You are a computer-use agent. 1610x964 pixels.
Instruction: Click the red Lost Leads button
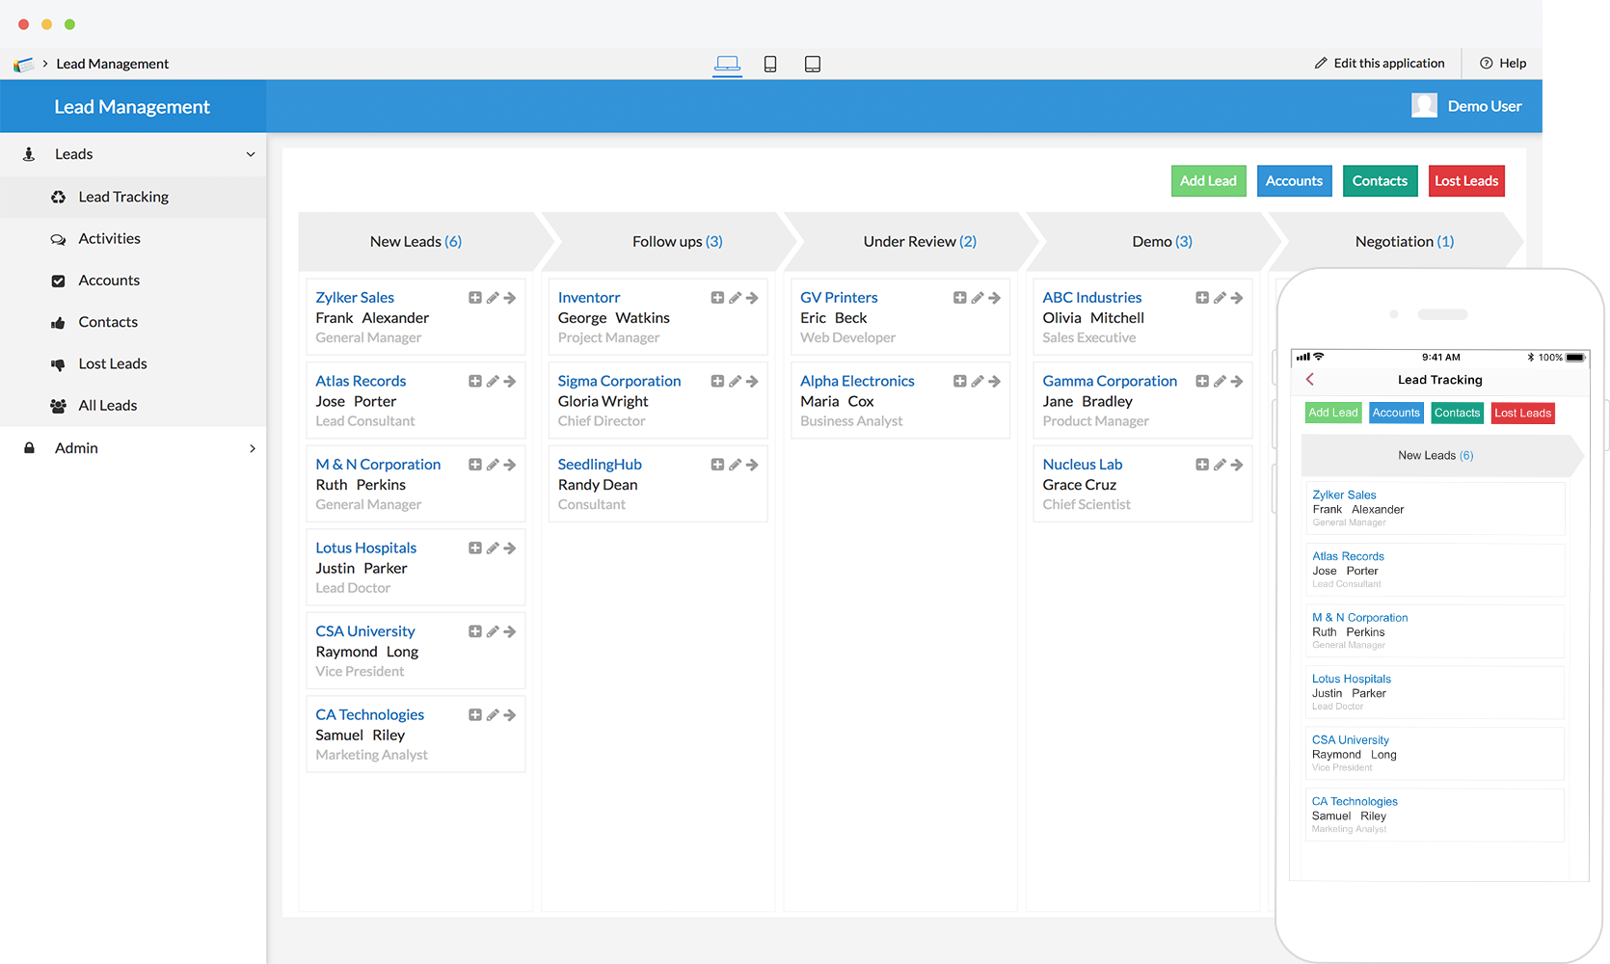tap(1465, 181)
